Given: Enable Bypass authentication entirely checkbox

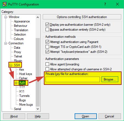Looking at the screenshot, I should 47,29.
